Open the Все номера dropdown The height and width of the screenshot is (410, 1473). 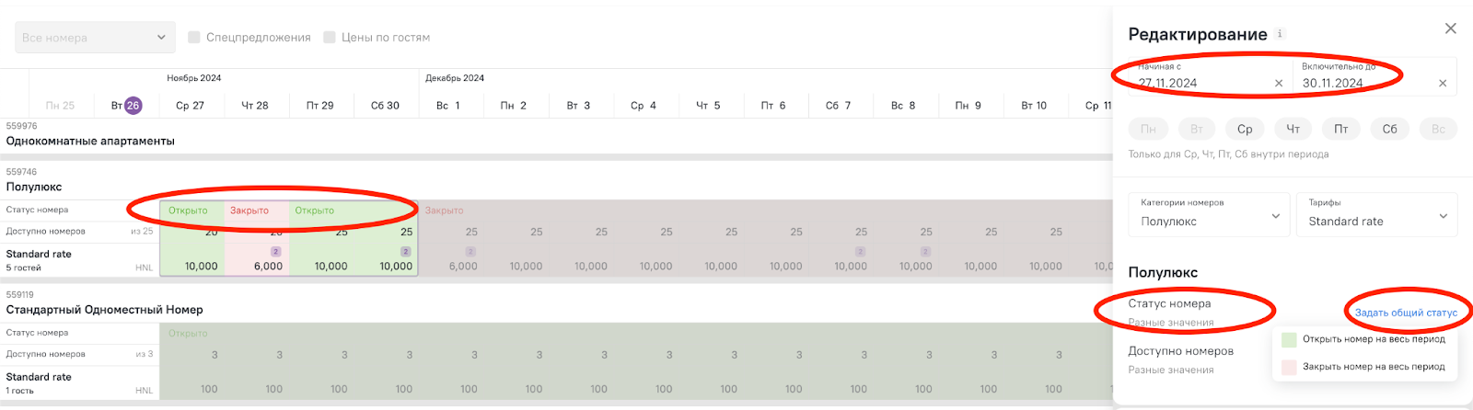coord(95,37)
